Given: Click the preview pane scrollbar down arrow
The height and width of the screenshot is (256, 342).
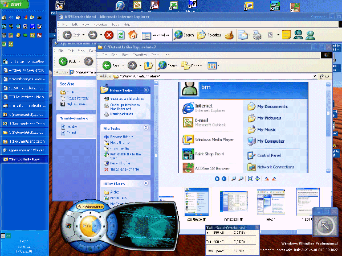Looking at the screenshot, I should [328, 171].
